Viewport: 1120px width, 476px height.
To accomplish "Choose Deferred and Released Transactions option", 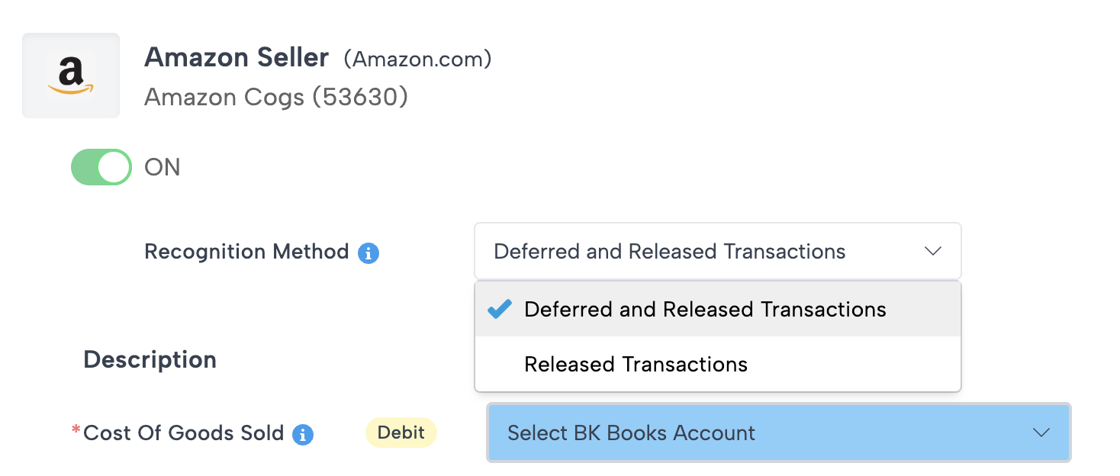I will 705,309.
